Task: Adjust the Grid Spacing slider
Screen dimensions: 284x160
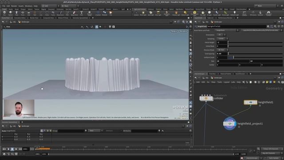Action: 255,54
